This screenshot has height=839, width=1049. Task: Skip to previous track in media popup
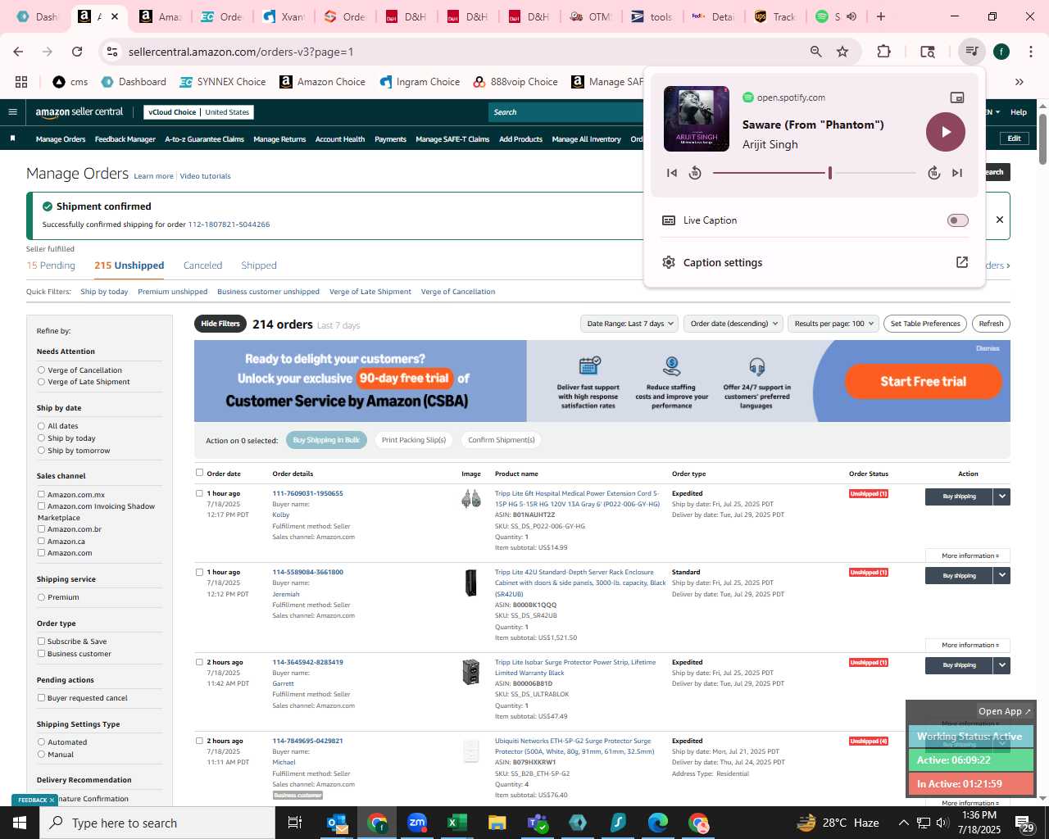tap(672, 173)
